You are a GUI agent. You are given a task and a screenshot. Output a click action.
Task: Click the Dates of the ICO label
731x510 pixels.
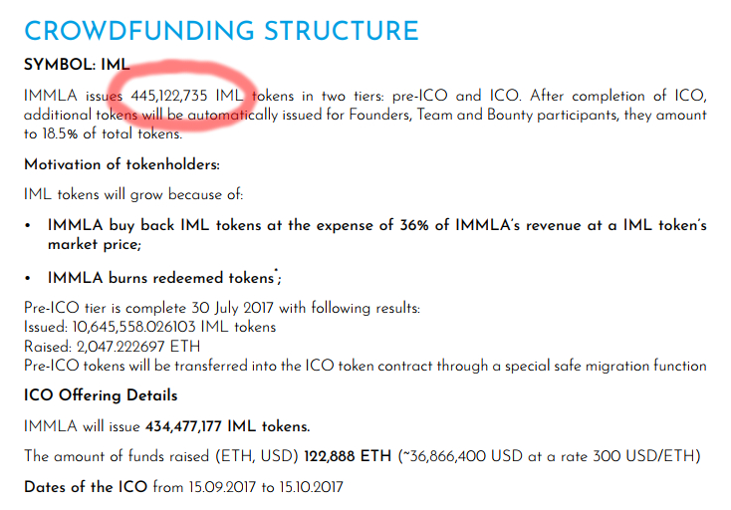pyautogui.click(x=86, y=487)
